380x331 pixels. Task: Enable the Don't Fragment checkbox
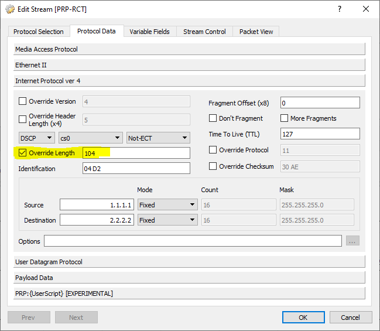pos(213,118)
